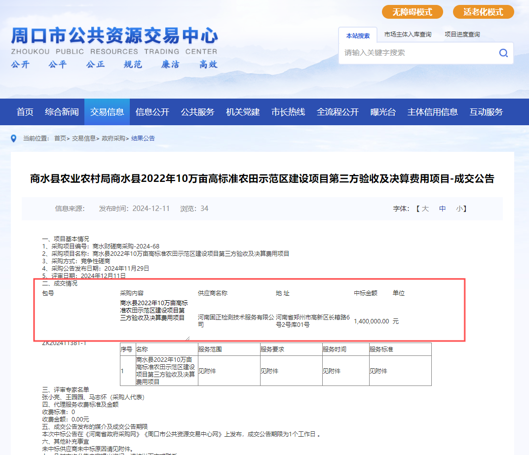The width and height of the screenshot is (529, 455).
Task: Click the search magnifier icon
Action: 503,53
